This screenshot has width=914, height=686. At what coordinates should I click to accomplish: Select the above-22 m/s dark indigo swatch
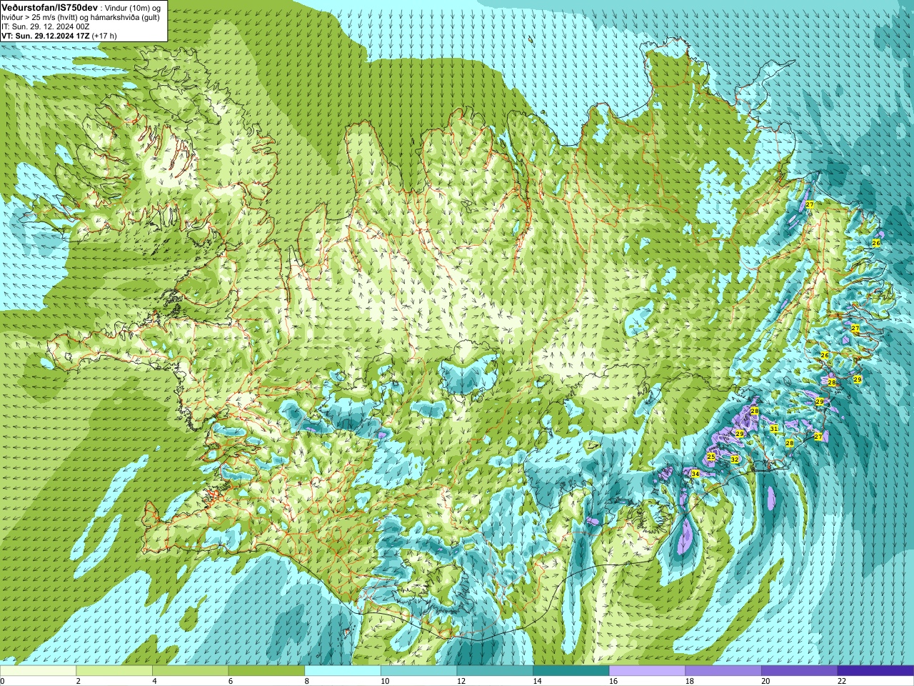(x=875, y=671)
